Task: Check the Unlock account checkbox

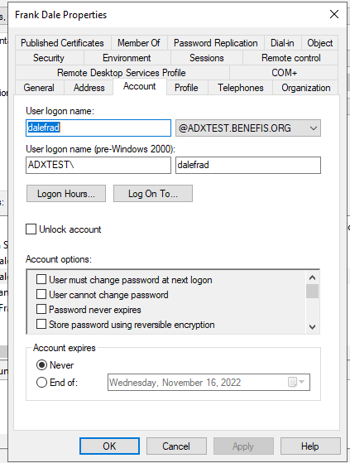Action: coord(31,229)
